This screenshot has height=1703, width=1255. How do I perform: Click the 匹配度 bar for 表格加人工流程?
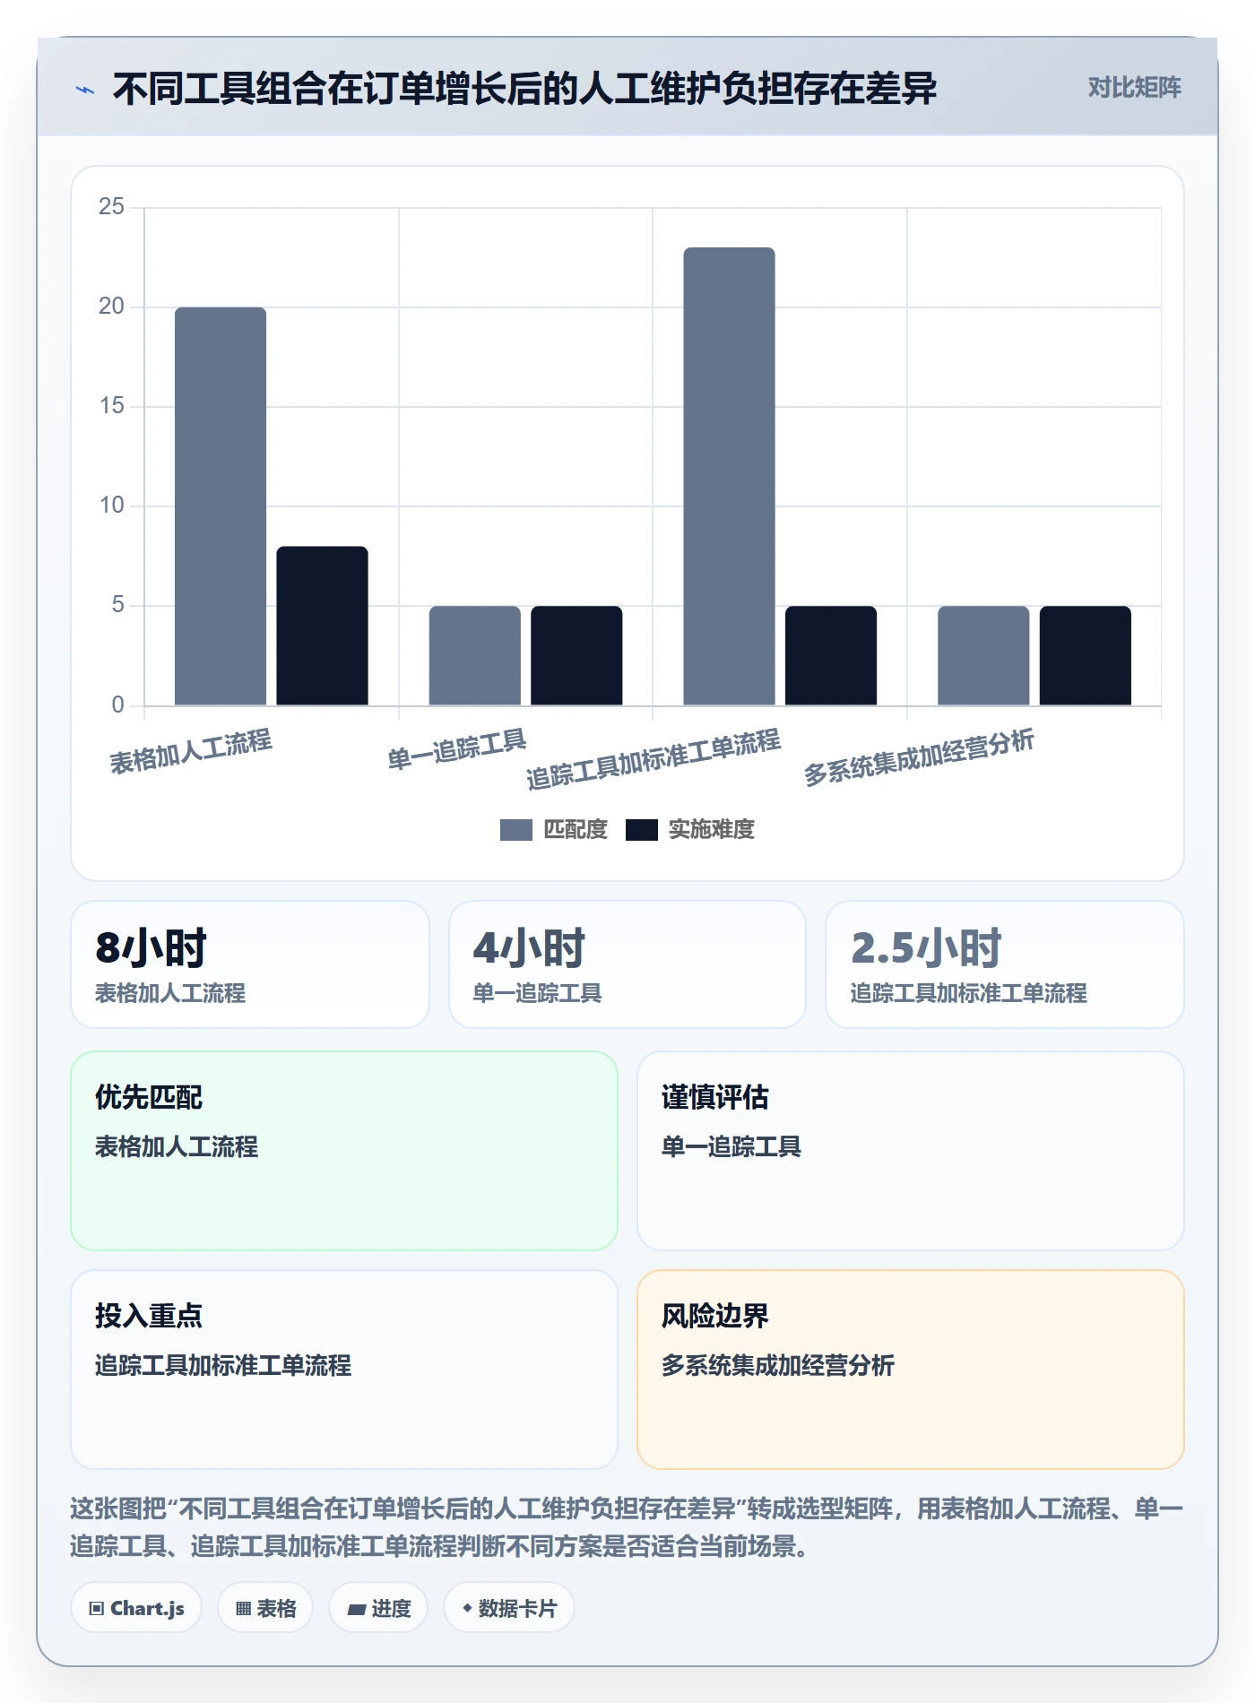click(221, 506)
